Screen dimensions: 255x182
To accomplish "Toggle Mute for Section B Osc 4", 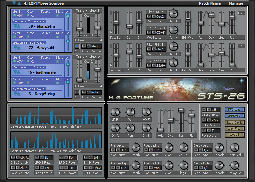I will click(x=58, y=16).
